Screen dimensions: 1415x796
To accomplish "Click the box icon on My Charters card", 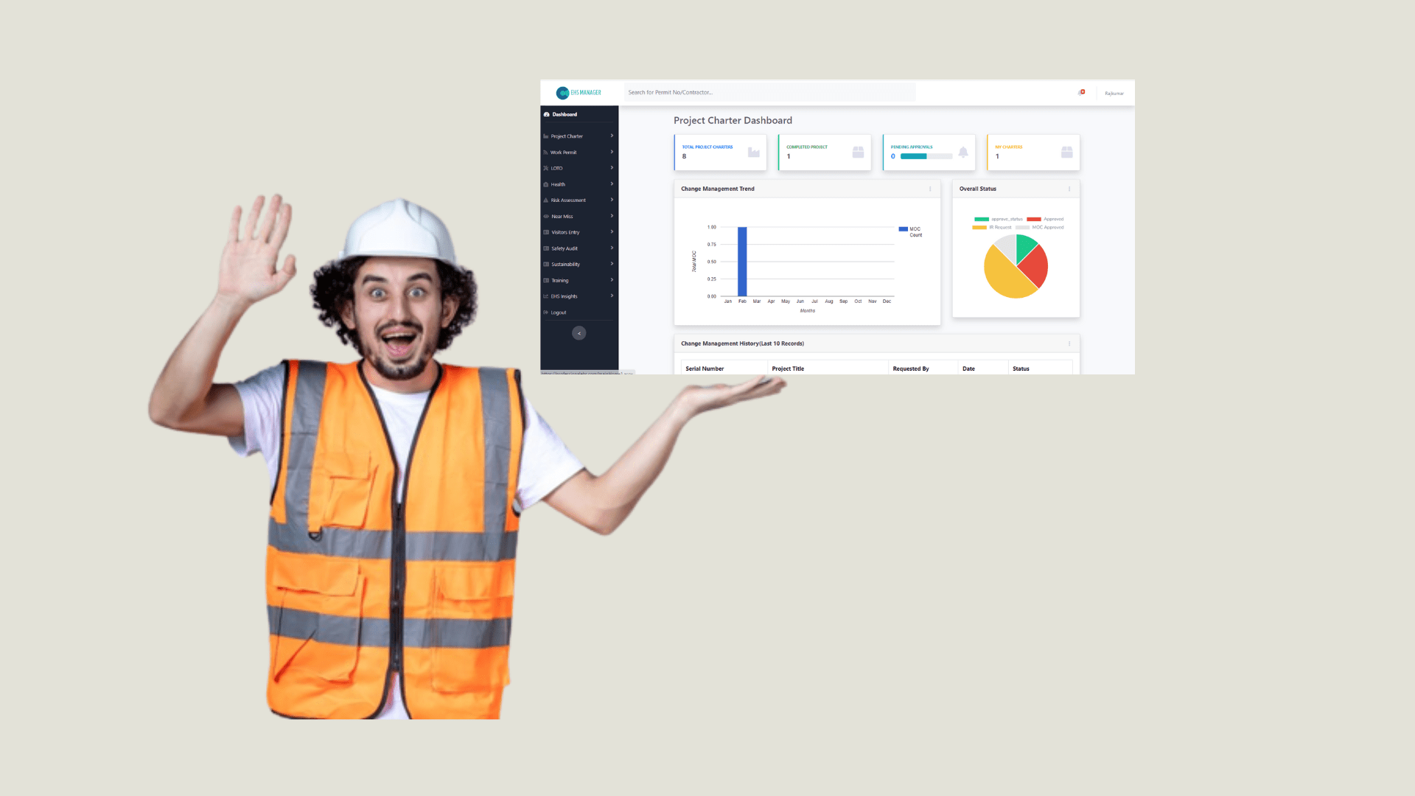I will 1066,153.
